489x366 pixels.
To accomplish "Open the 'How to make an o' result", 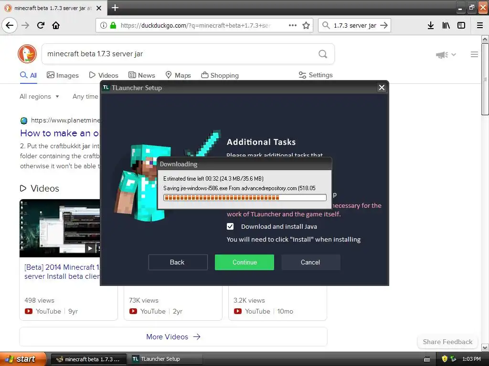I will [x=59, y=133].
